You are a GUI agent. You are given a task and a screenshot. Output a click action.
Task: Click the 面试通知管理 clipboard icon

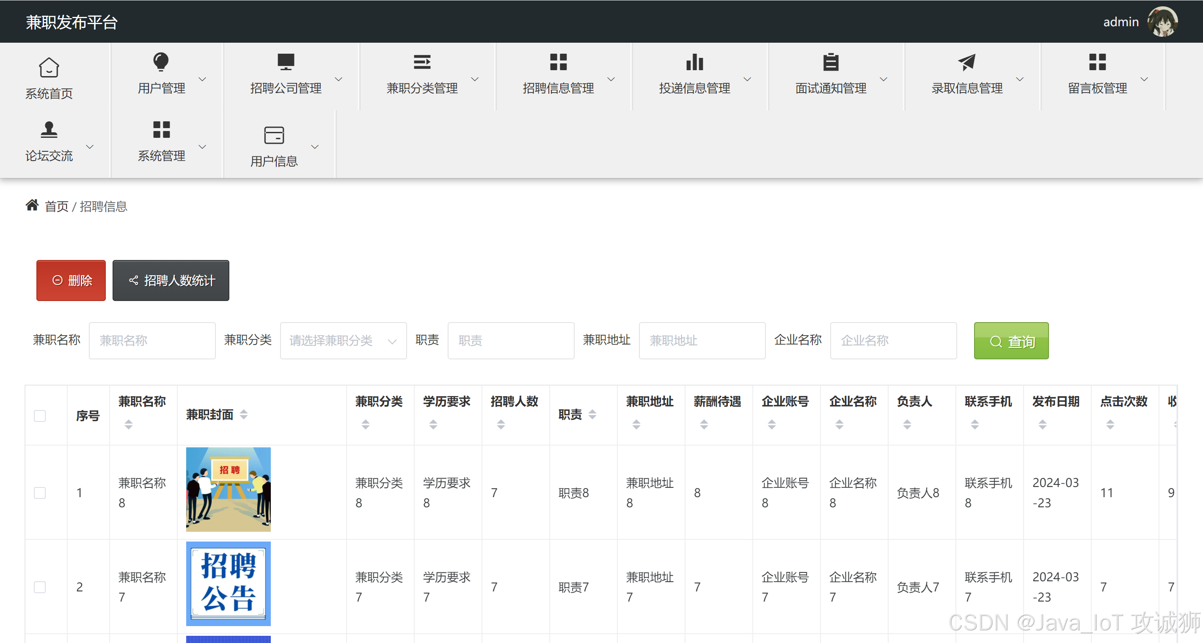point(831,62)
